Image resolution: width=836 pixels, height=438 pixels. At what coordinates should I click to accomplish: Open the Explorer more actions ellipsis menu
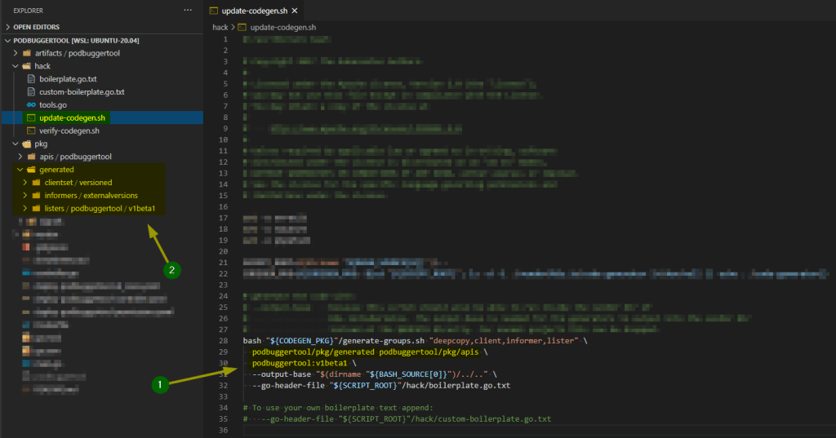point(188,11)
